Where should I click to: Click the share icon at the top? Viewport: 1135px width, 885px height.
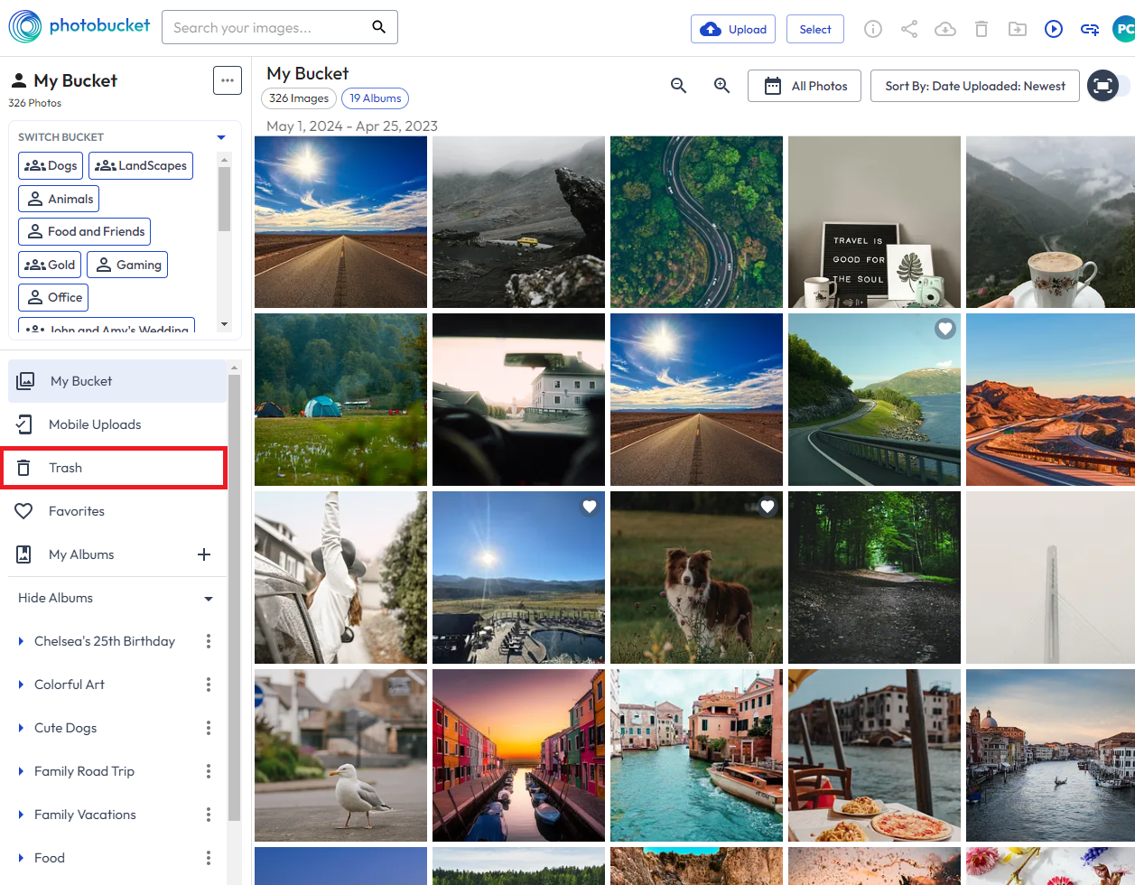(x=909, y=29)
